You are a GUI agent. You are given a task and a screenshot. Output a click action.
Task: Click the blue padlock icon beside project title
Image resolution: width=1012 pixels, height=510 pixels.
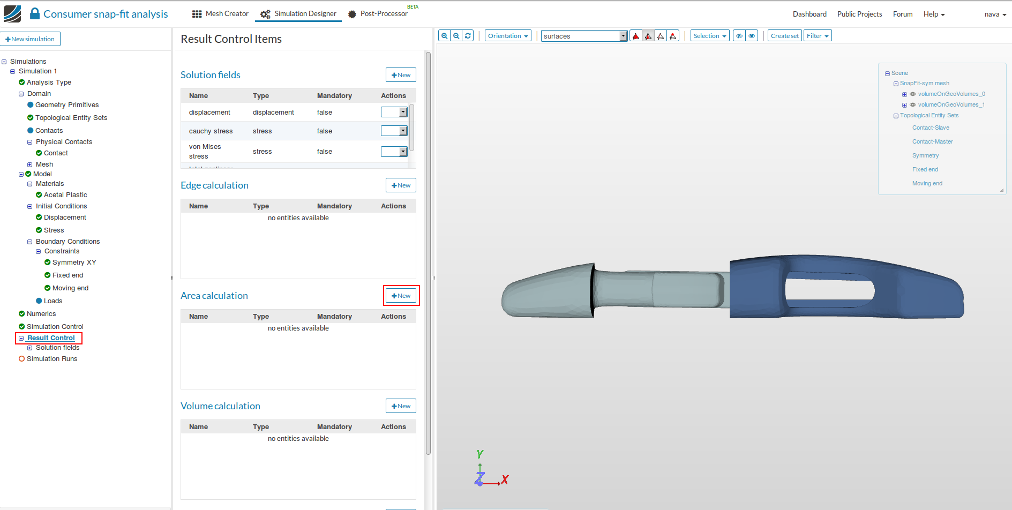pos(35,13)
